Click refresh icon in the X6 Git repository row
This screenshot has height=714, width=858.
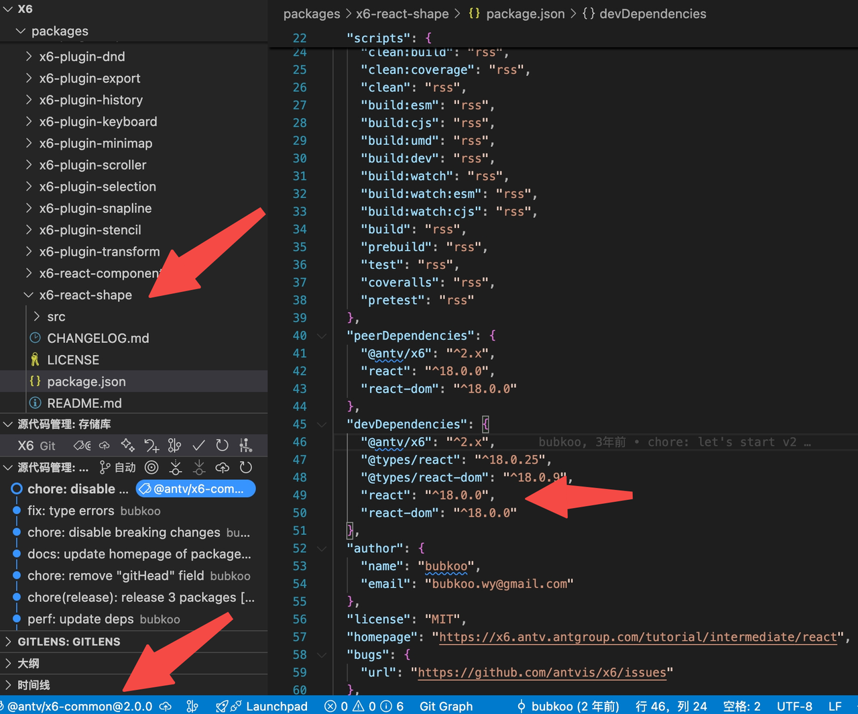(222, 446)
